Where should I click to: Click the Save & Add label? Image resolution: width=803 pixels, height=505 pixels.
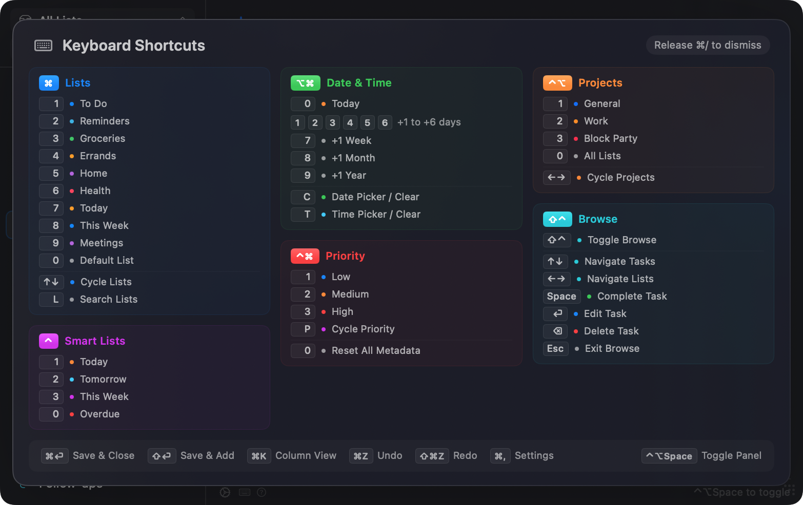tap(207, 456)
